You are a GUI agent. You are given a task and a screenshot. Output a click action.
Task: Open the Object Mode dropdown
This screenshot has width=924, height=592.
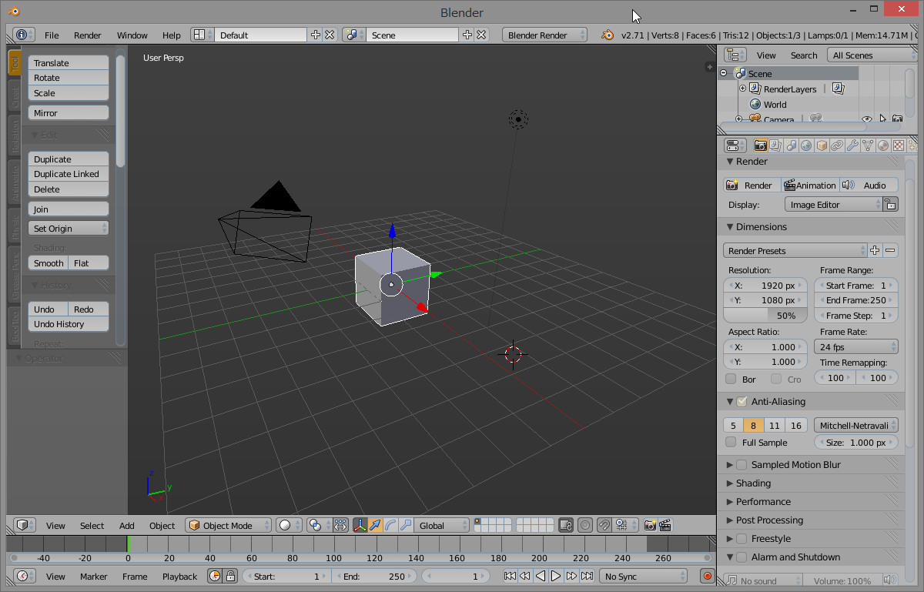coord(229,526)
